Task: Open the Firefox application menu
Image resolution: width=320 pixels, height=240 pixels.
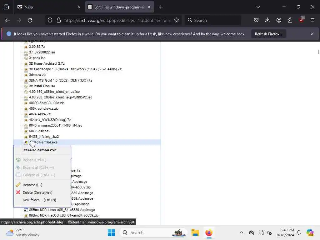Action: pyautogui.click(x=312, y=20)
